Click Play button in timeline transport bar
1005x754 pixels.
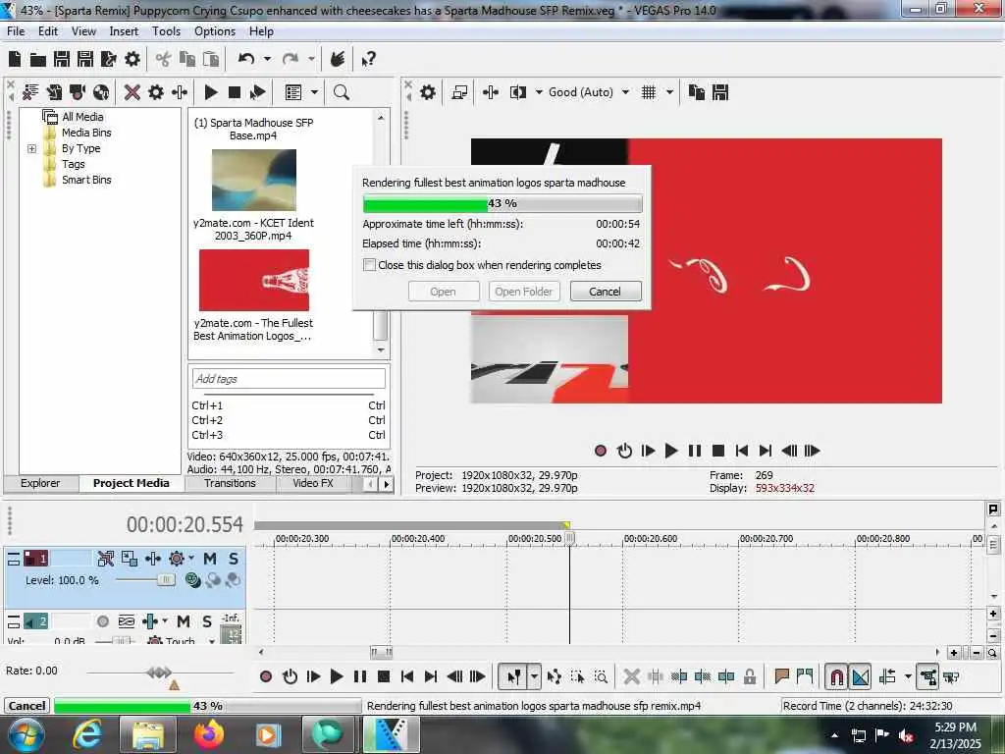pyautogui.click(x=337, y=676)
